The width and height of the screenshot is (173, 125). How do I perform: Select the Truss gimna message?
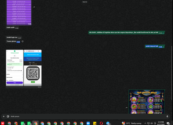pyautogui.click(x=13, y=41)
